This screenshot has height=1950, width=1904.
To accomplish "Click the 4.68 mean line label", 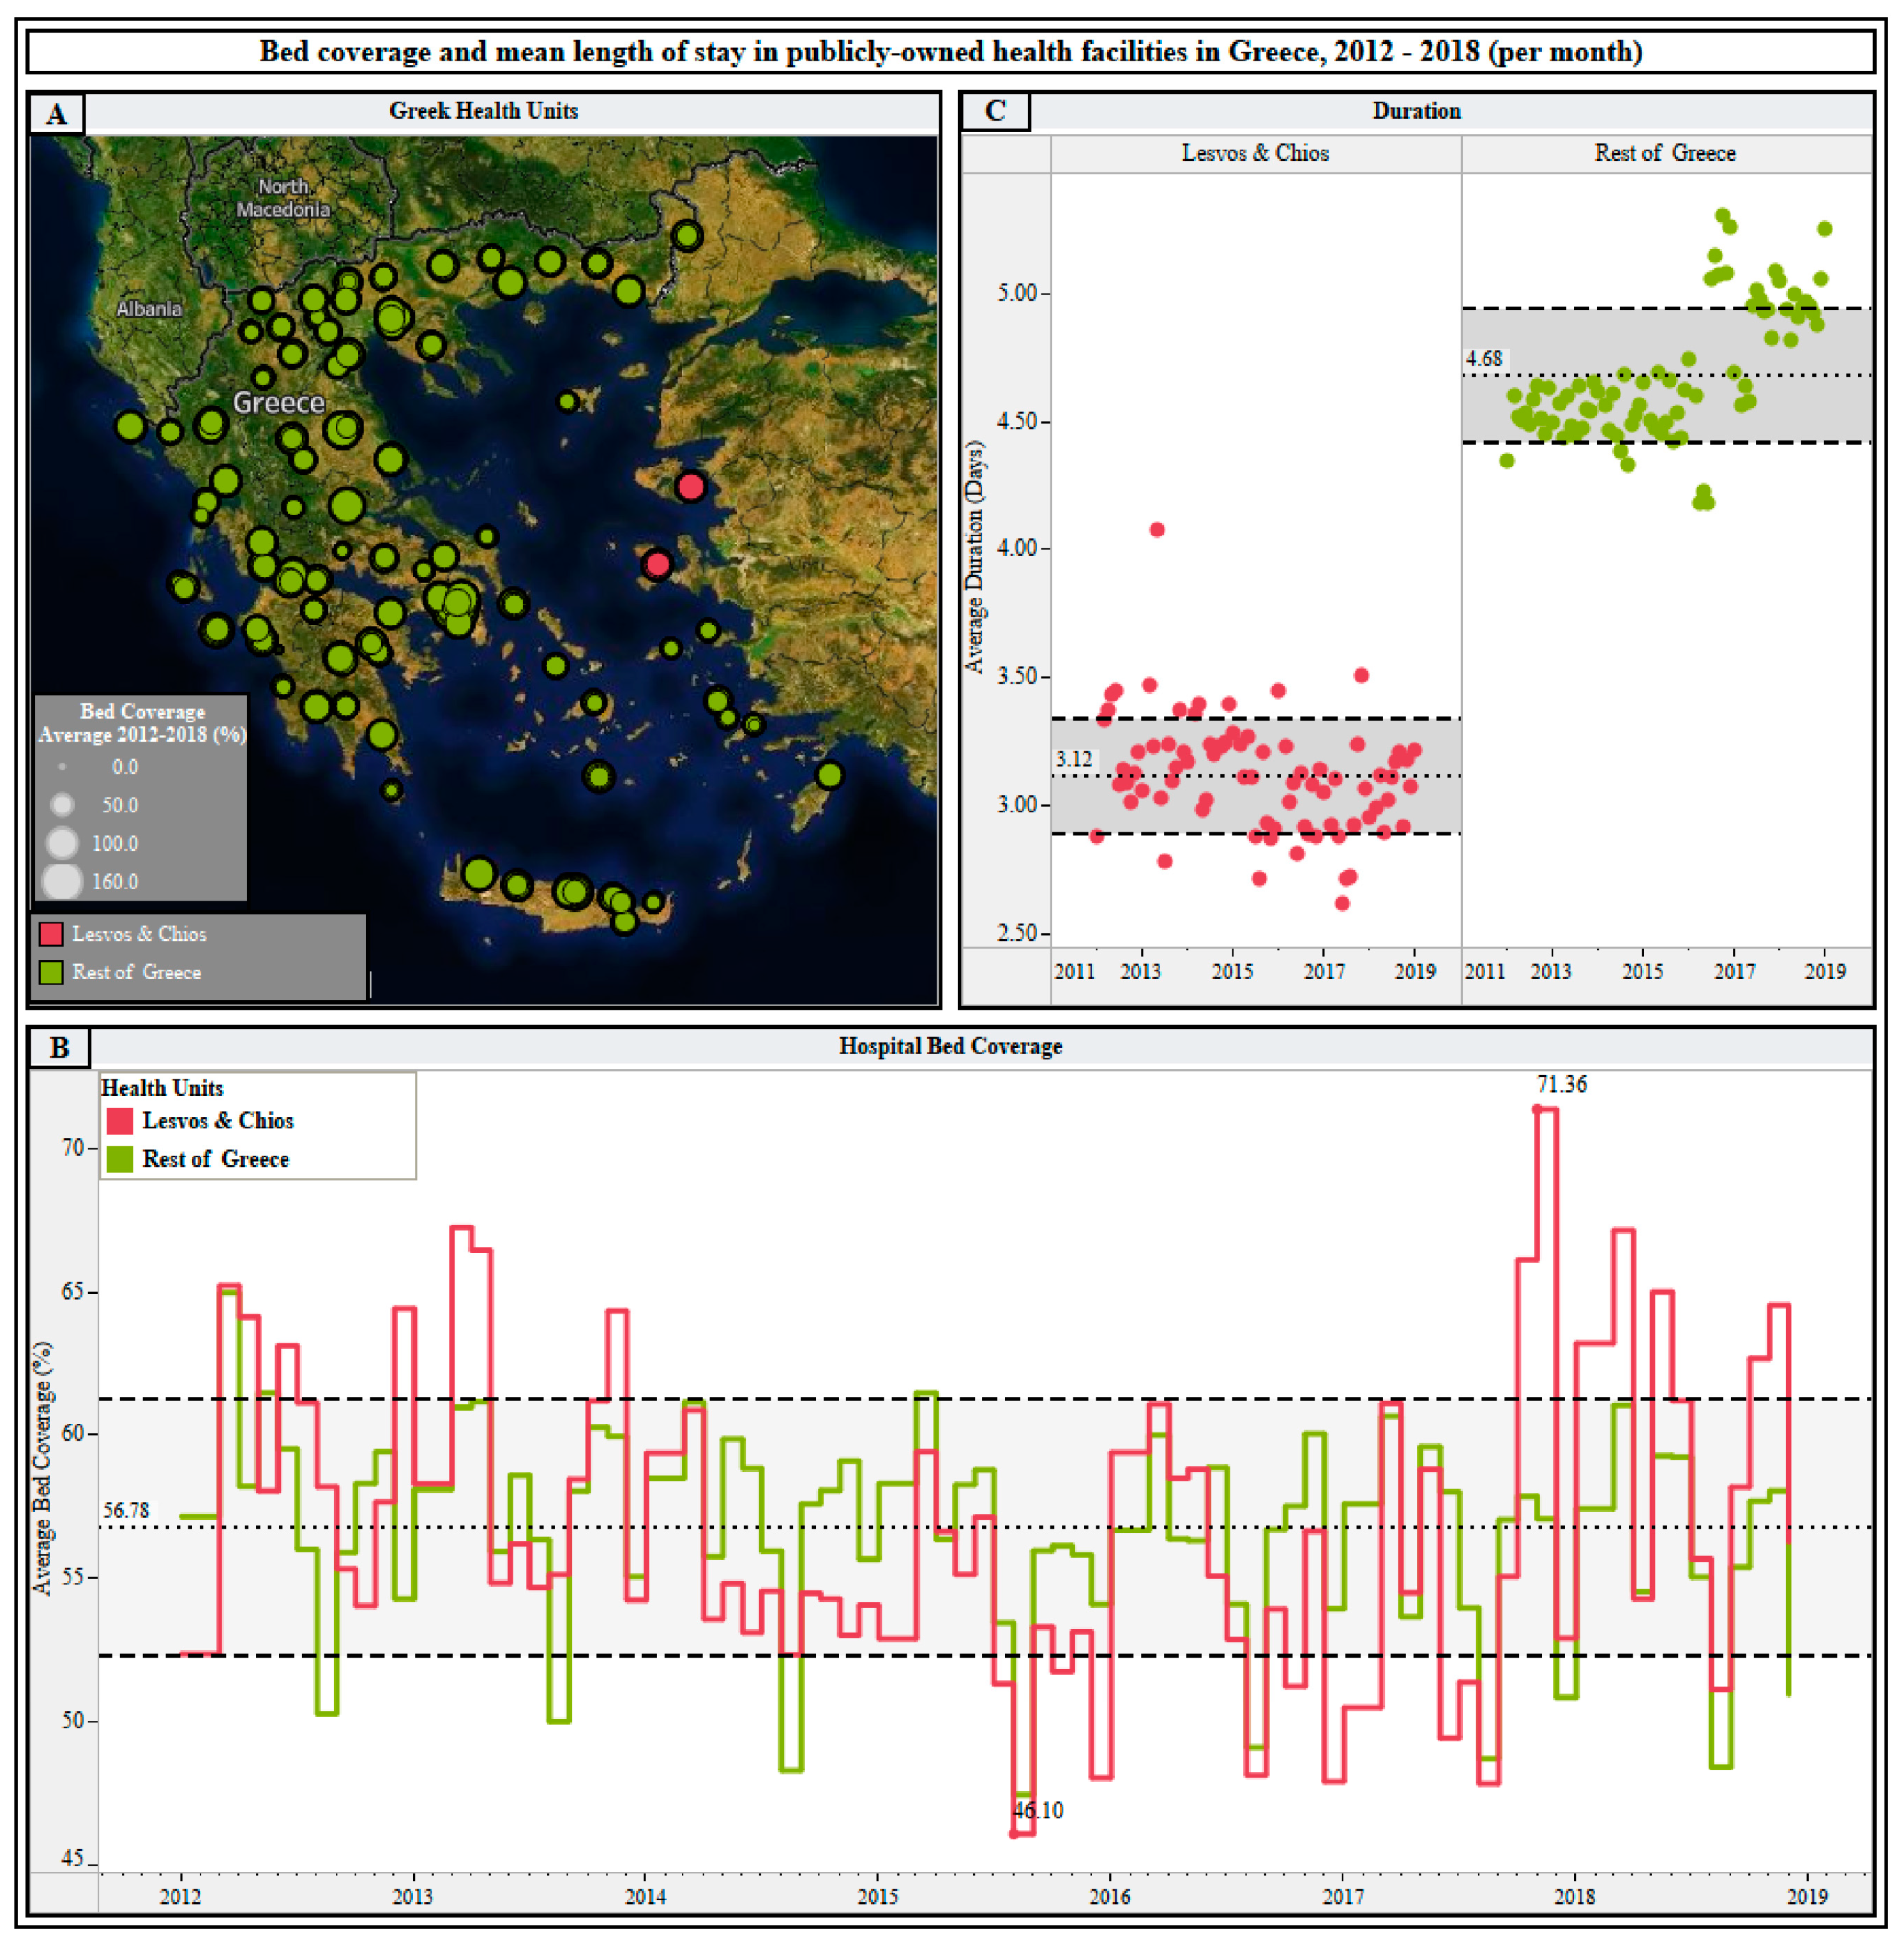I will (1484, 358).
